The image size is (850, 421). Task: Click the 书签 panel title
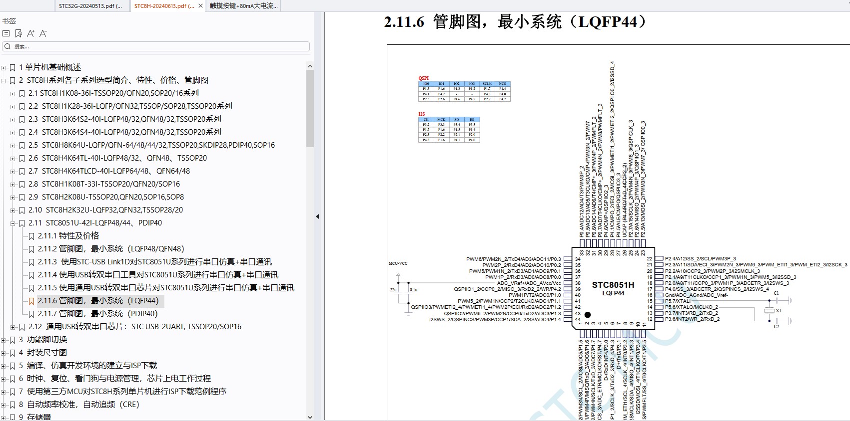coord(9,21)
